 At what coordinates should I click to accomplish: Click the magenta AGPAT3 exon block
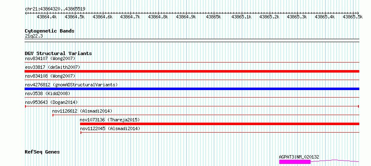295,162
